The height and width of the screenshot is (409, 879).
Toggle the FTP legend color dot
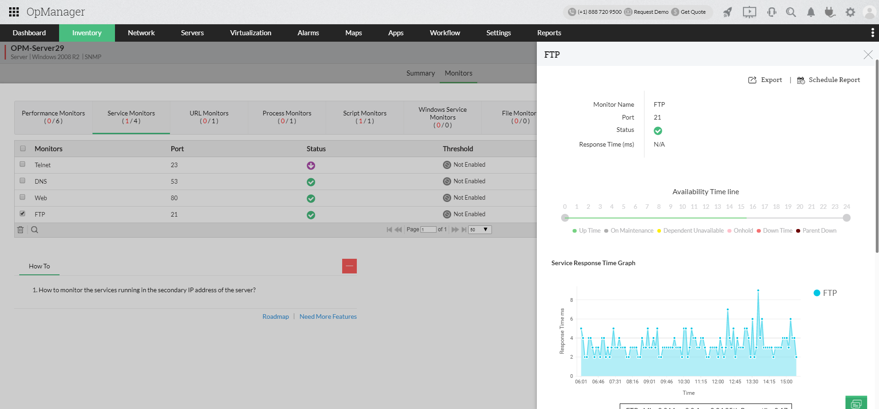coord(817,293)
